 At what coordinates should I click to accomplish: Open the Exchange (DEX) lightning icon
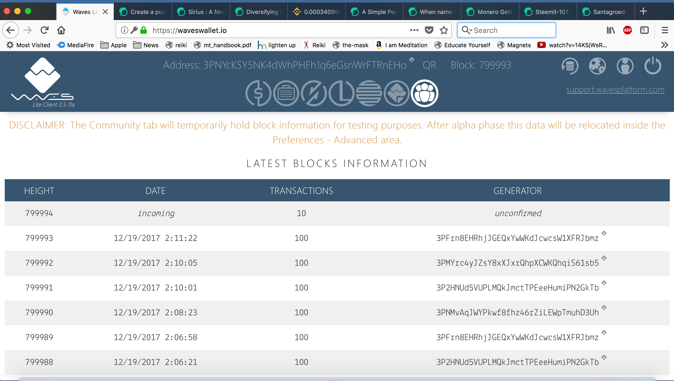(314, 93)
